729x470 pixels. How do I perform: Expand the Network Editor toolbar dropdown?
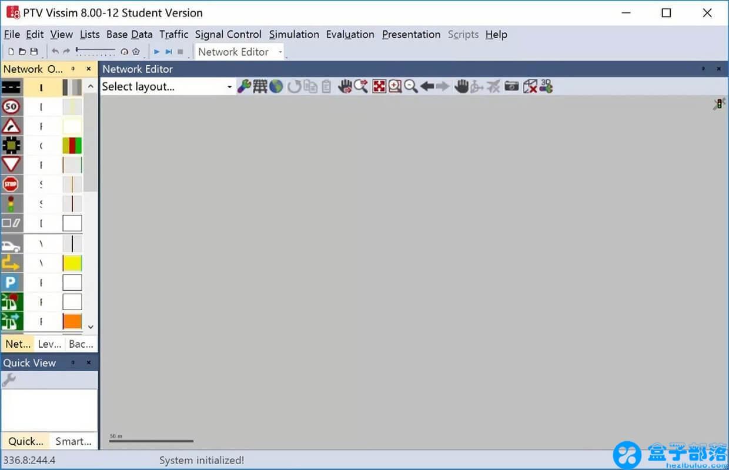click(280, 52)
